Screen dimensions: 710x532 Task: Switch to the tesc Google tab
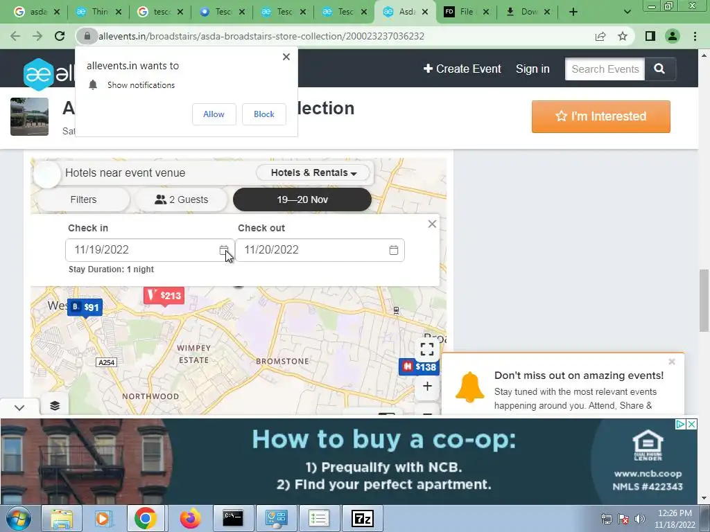point(160,12)
